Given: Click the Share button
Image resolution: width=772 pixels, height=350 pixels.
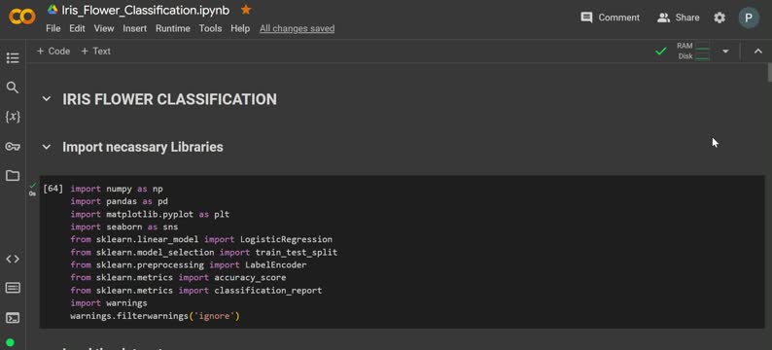Looking at the screenshot, I should (678, 17).
